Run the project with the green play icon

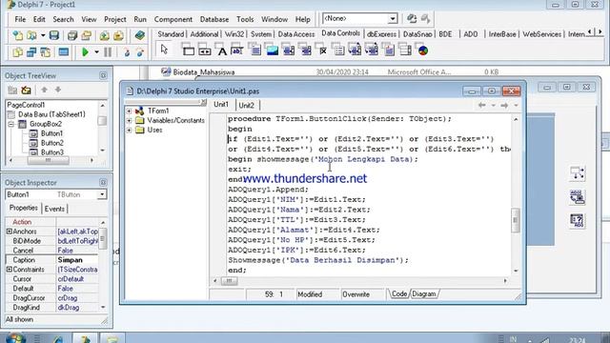pyautogui.click(x=85, y=51)
